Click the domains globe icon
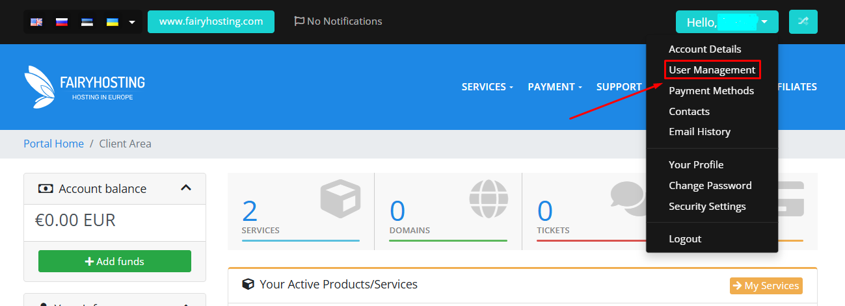 [x=489, y=198]
